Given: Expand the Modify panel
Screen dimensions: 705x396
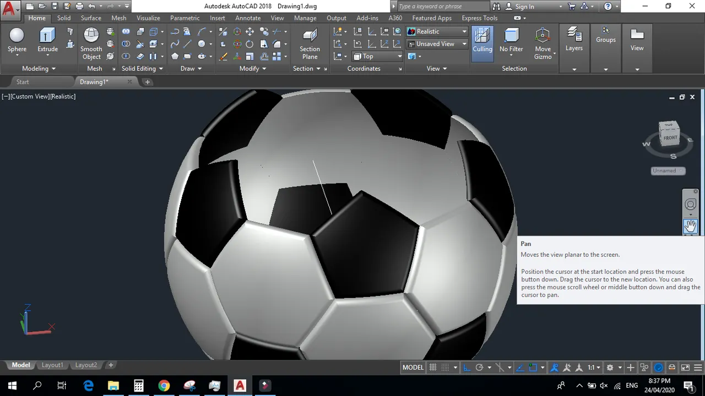Looking at the screenshot, I should [x=253, y=68].
